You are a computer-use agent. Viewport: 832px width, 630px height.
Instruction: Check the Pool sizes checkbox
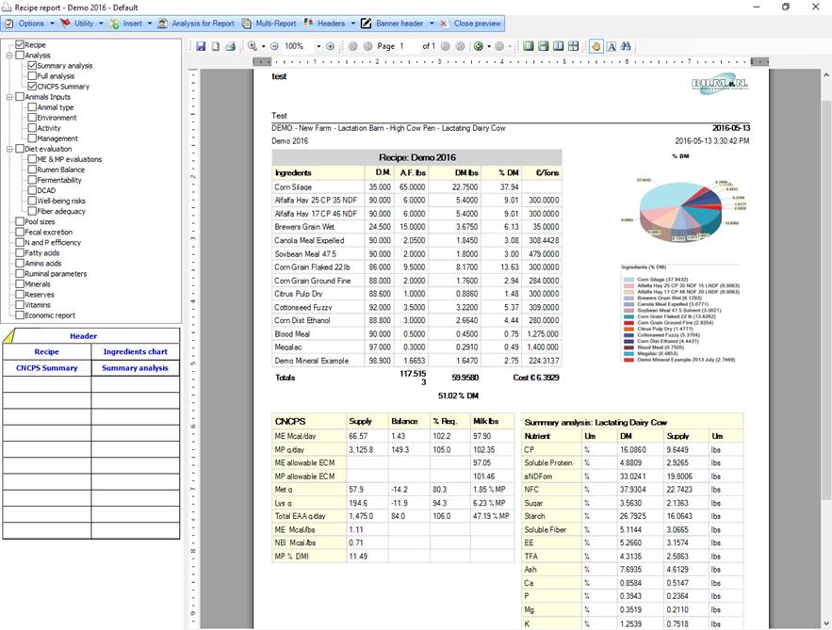coord(20,221)
